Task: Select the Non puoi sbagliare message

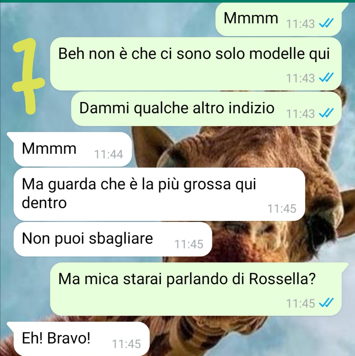Action: 113,239
